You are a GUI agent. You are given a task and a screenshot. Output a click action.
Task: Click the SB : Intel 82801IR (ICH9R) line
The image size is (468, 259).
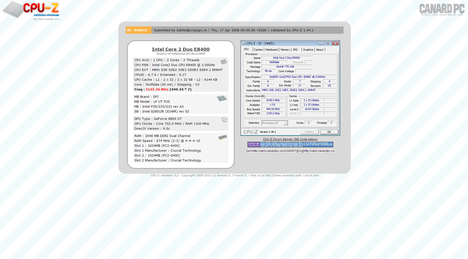click(162, 111)
